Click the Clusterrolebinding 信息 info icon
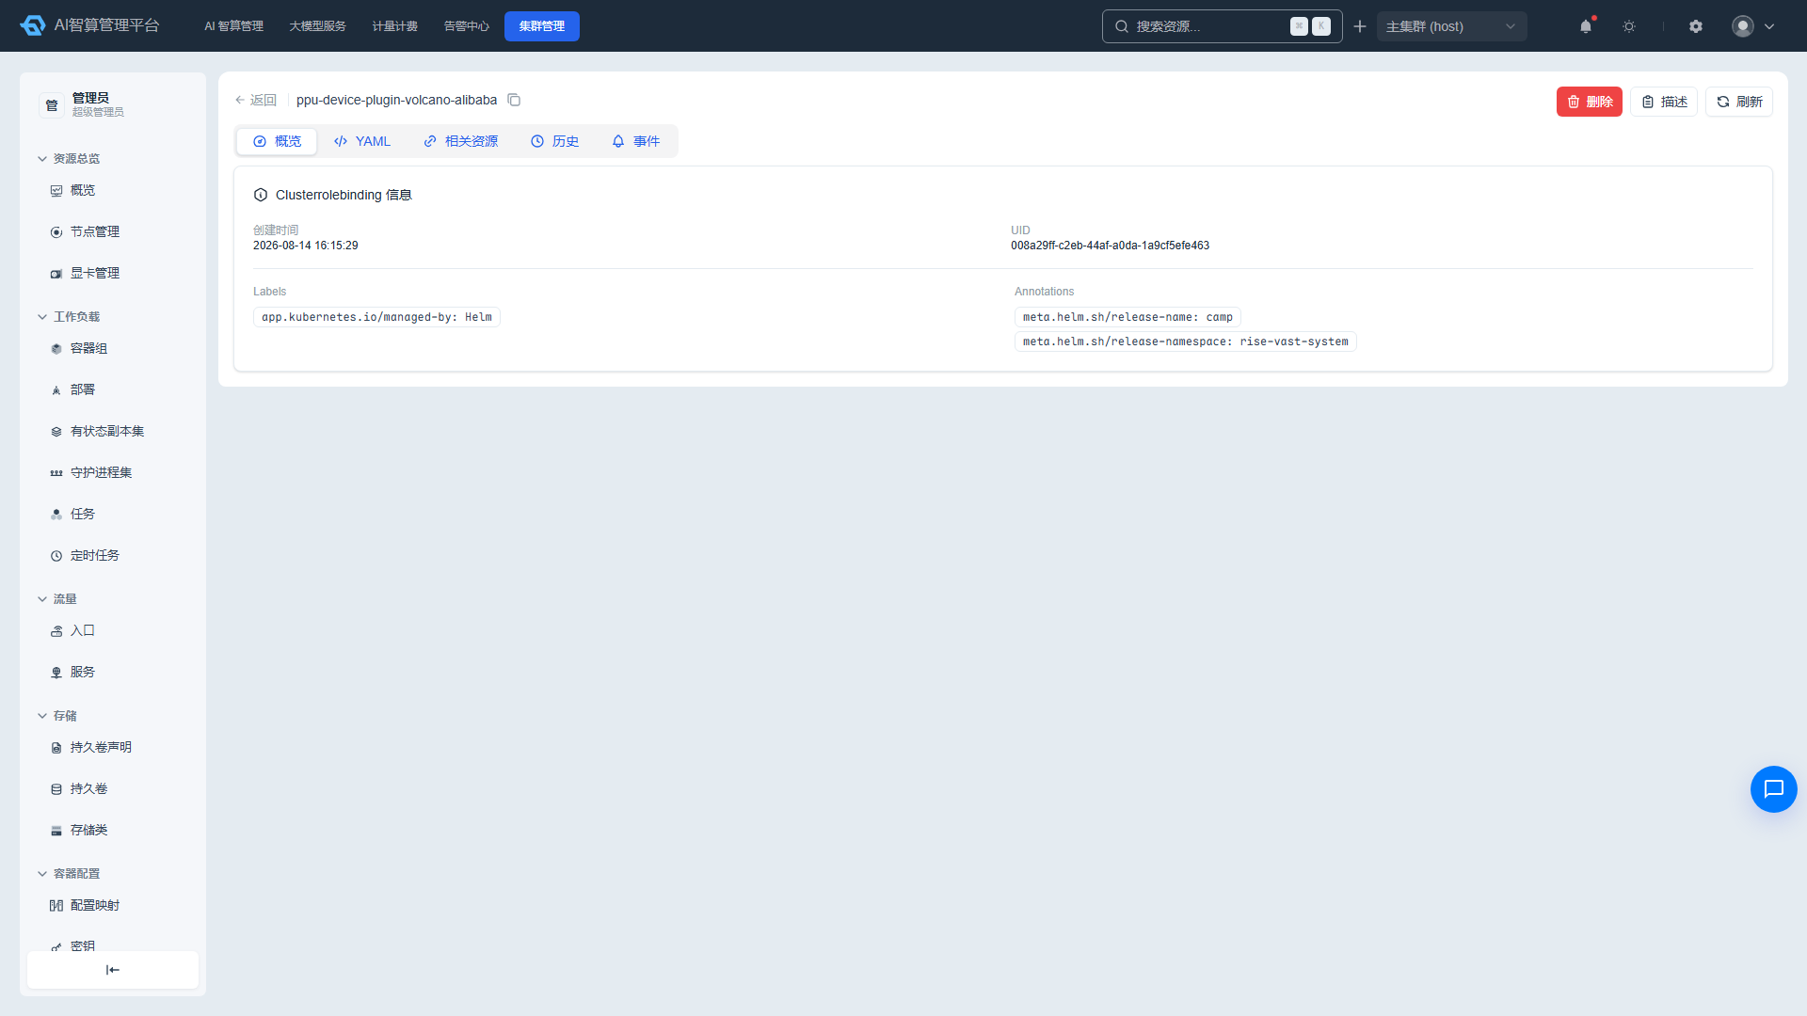Image resolution: width=1807 pixels, height=1016 pixels. click(x=261, y=195)
